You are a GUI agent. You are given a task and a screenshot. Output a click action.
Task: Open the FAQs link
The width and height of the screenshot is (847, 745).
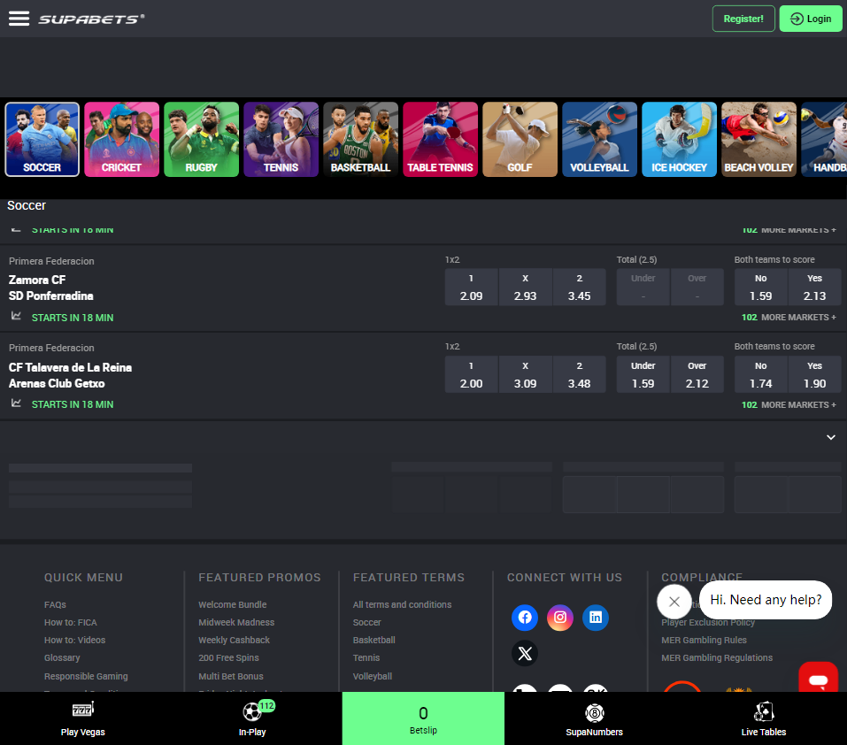(x=55, y=604)
